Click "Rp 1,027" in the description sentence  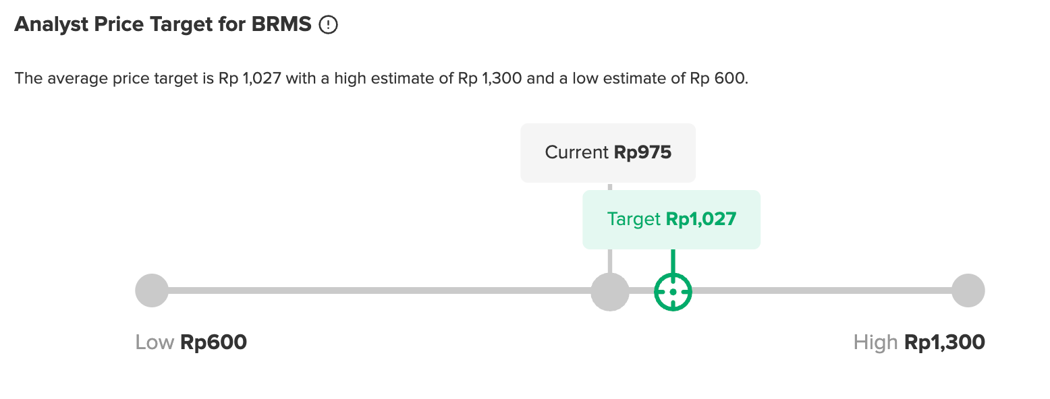coord(250,78)
